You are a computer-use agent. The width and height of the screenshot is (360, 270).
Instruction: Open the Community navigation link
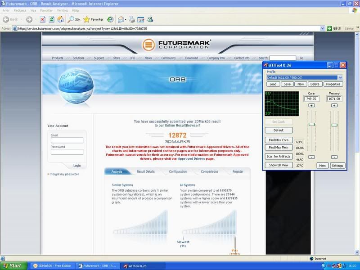pyautogui.click(x=168, y=58)
